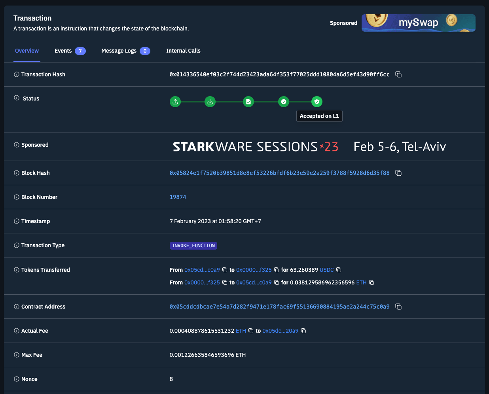The height and width of the screenshot is (394, 489).
Task: Copy the transaction hash
Action: 398,74
